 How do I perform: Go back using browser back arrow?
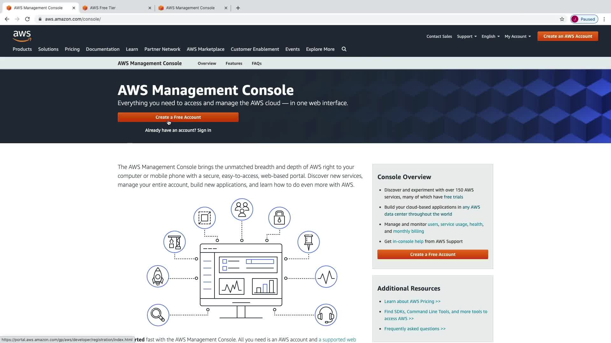click(x=7, y=19)
